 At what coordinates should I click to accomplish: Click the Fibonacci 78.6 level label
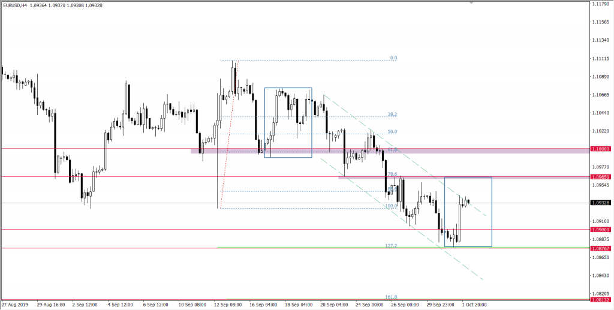[392, 174]
